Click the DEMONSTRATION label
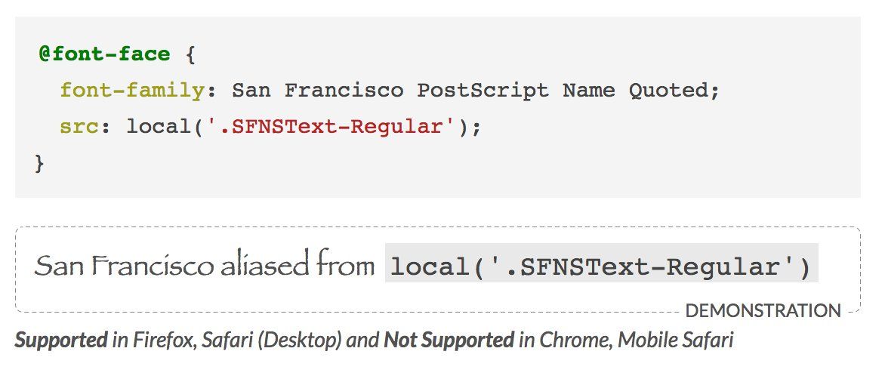This screenshot has width=885, height=379. point(763,311)
